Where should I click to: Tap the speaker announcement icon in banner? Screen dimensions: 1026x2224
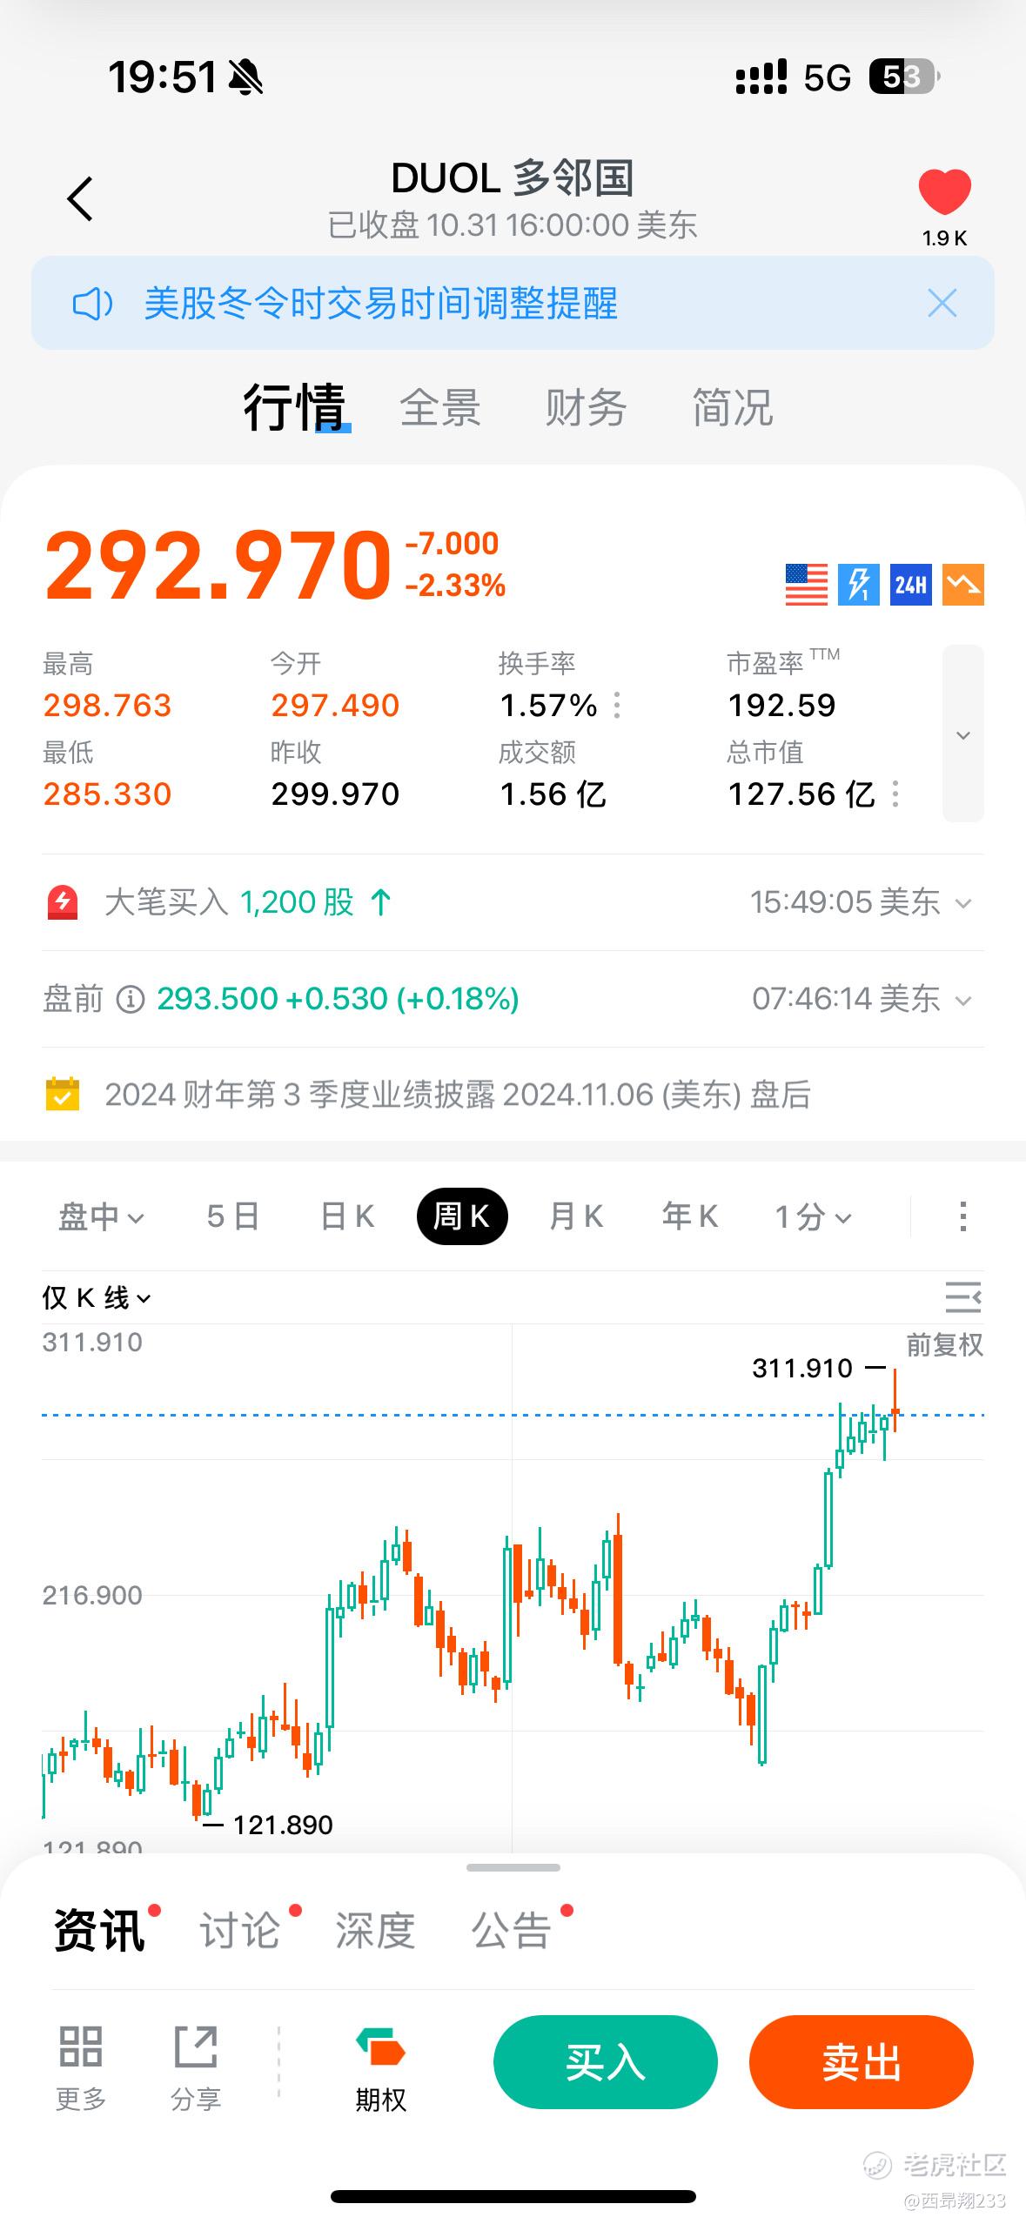point(92,304)
